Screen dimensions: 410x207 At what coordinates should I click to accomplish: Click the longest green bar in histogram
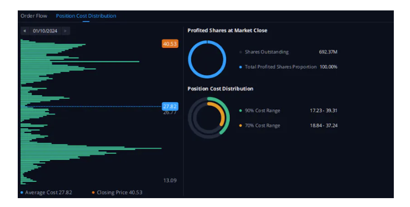click(91, 148)
